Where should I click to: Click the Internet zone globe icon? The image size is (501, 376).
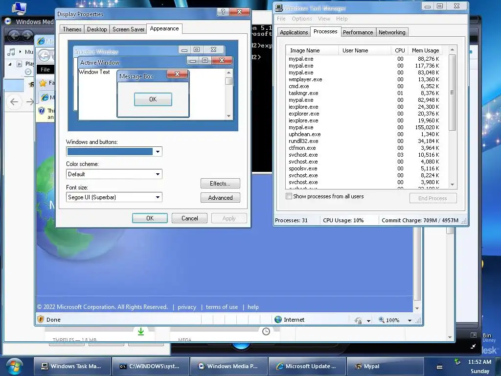278,319
